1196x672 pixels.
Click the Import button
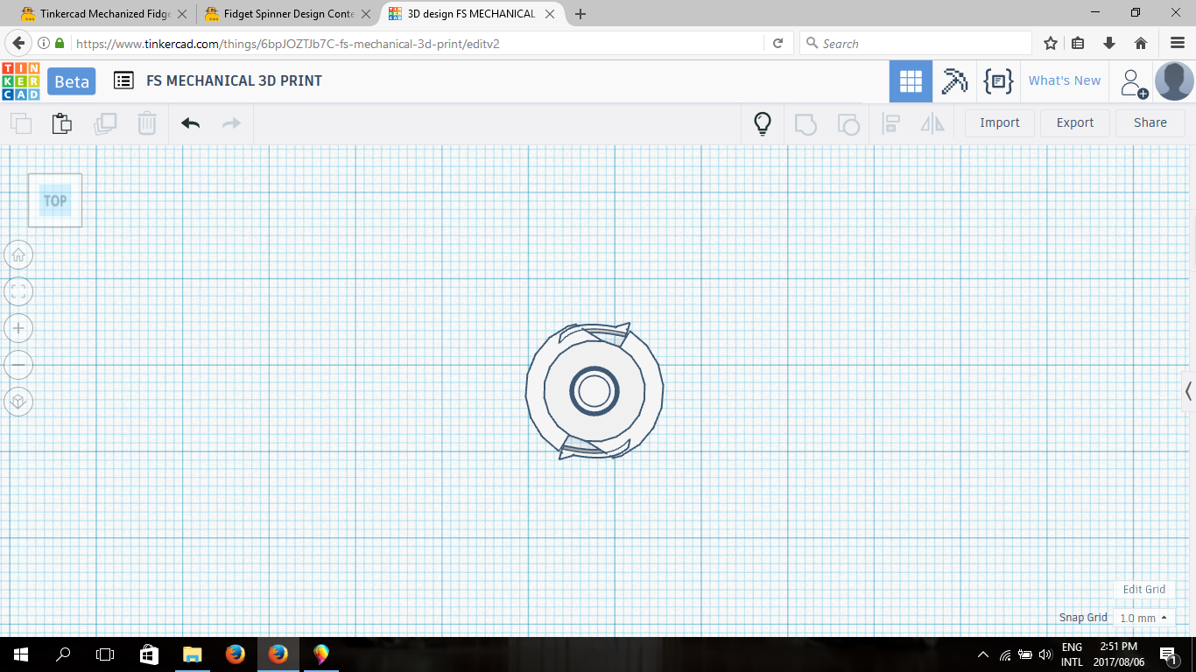click(1000, 122)
